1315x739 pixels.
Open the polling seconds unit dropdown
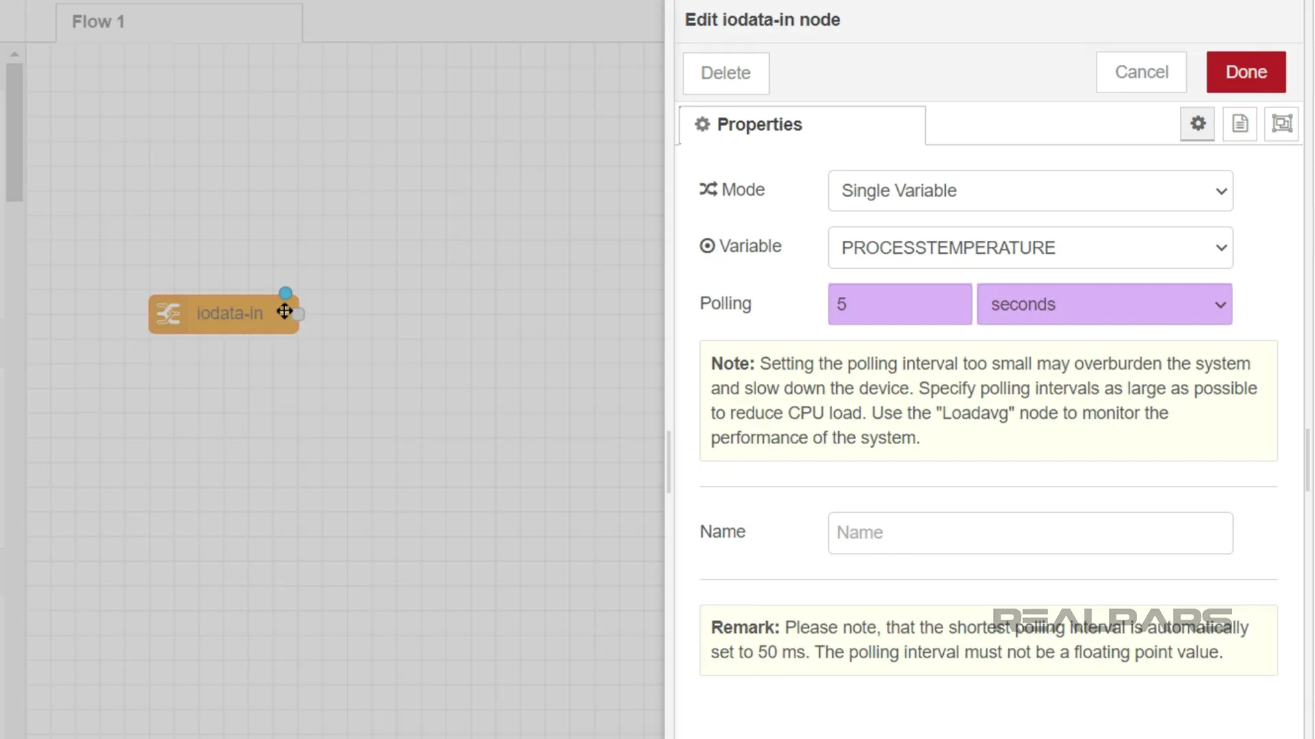coord(1104,304)
